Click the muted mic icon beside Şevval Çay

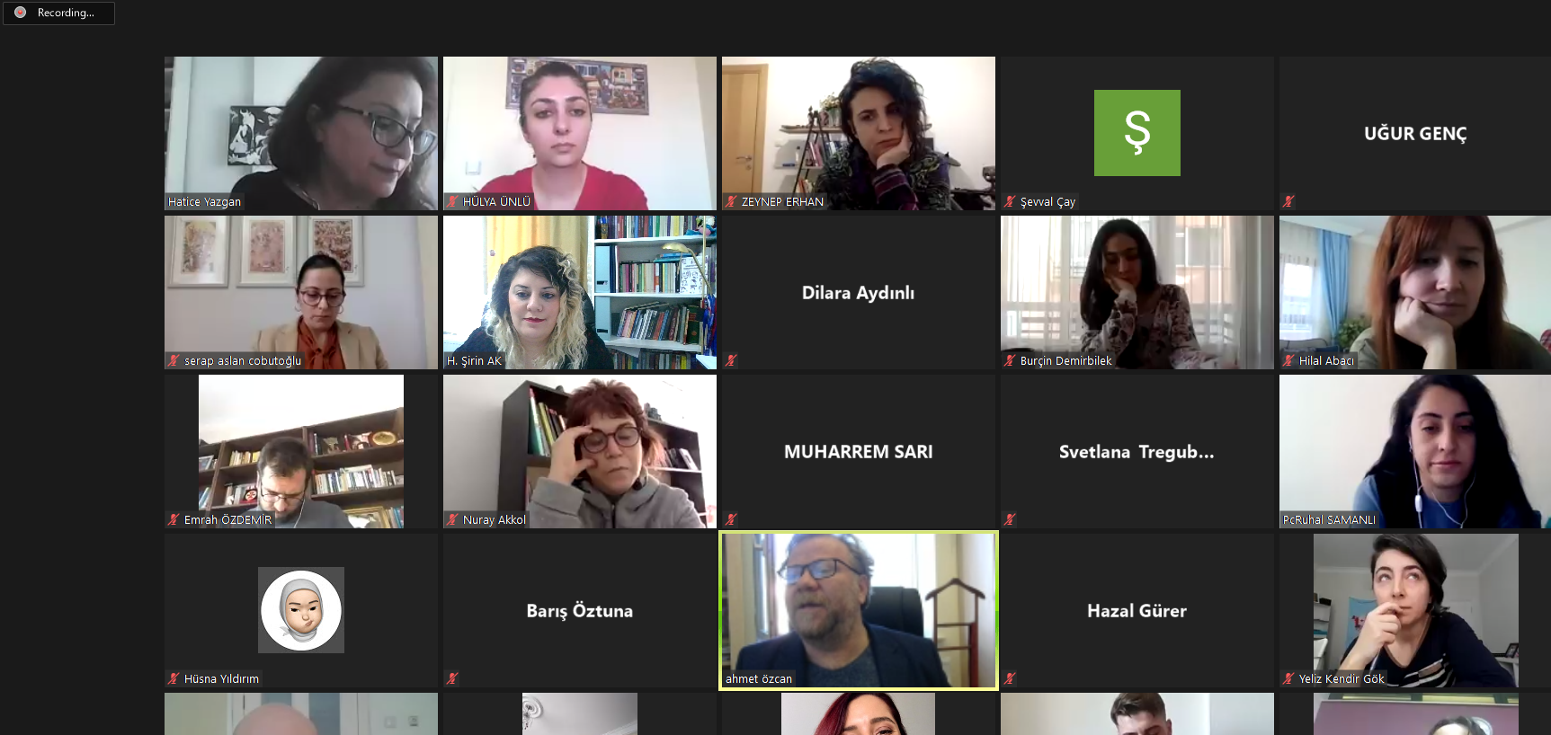[1011, 201]
